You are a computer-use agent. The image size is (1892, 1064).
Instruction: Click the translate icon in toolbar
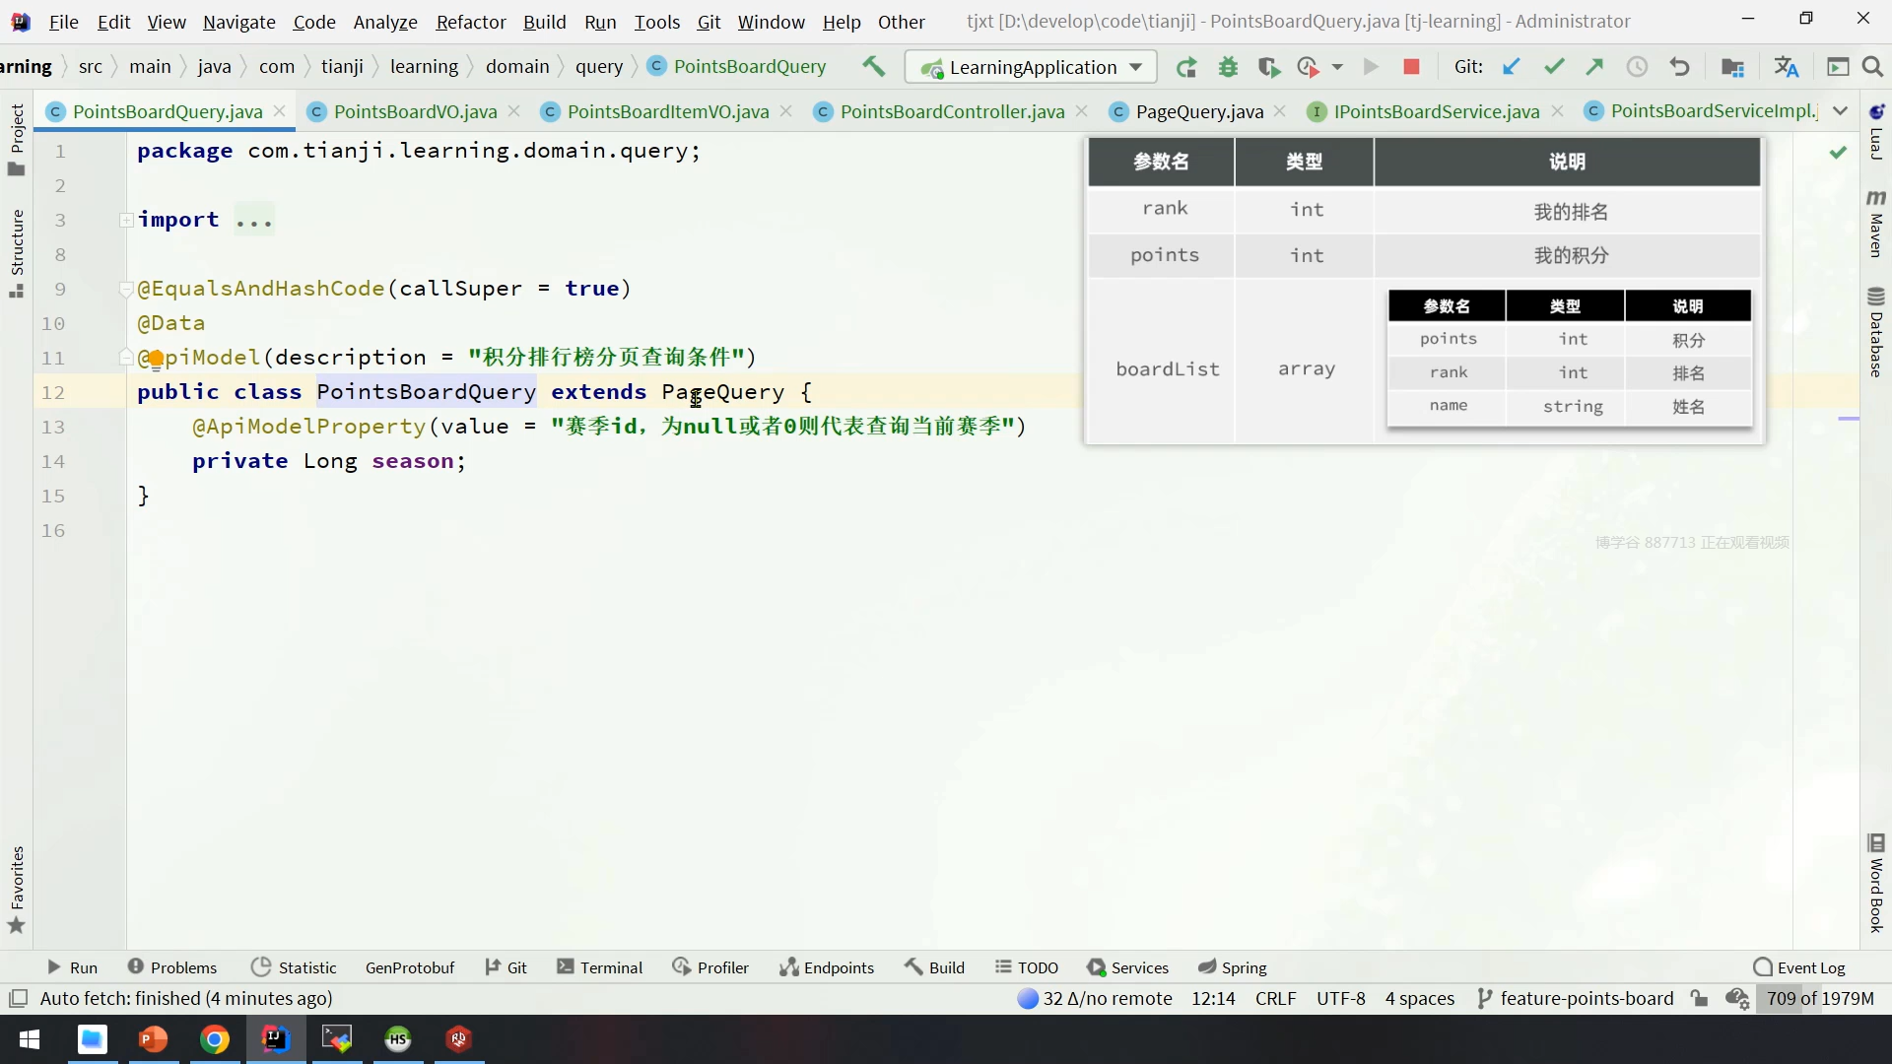1786,67
